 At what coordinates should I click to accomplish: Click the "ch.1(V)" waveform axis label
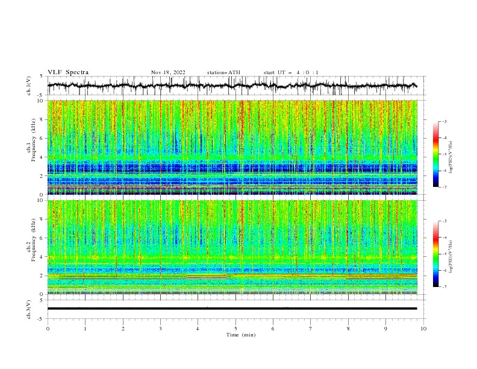coord(29,86)
